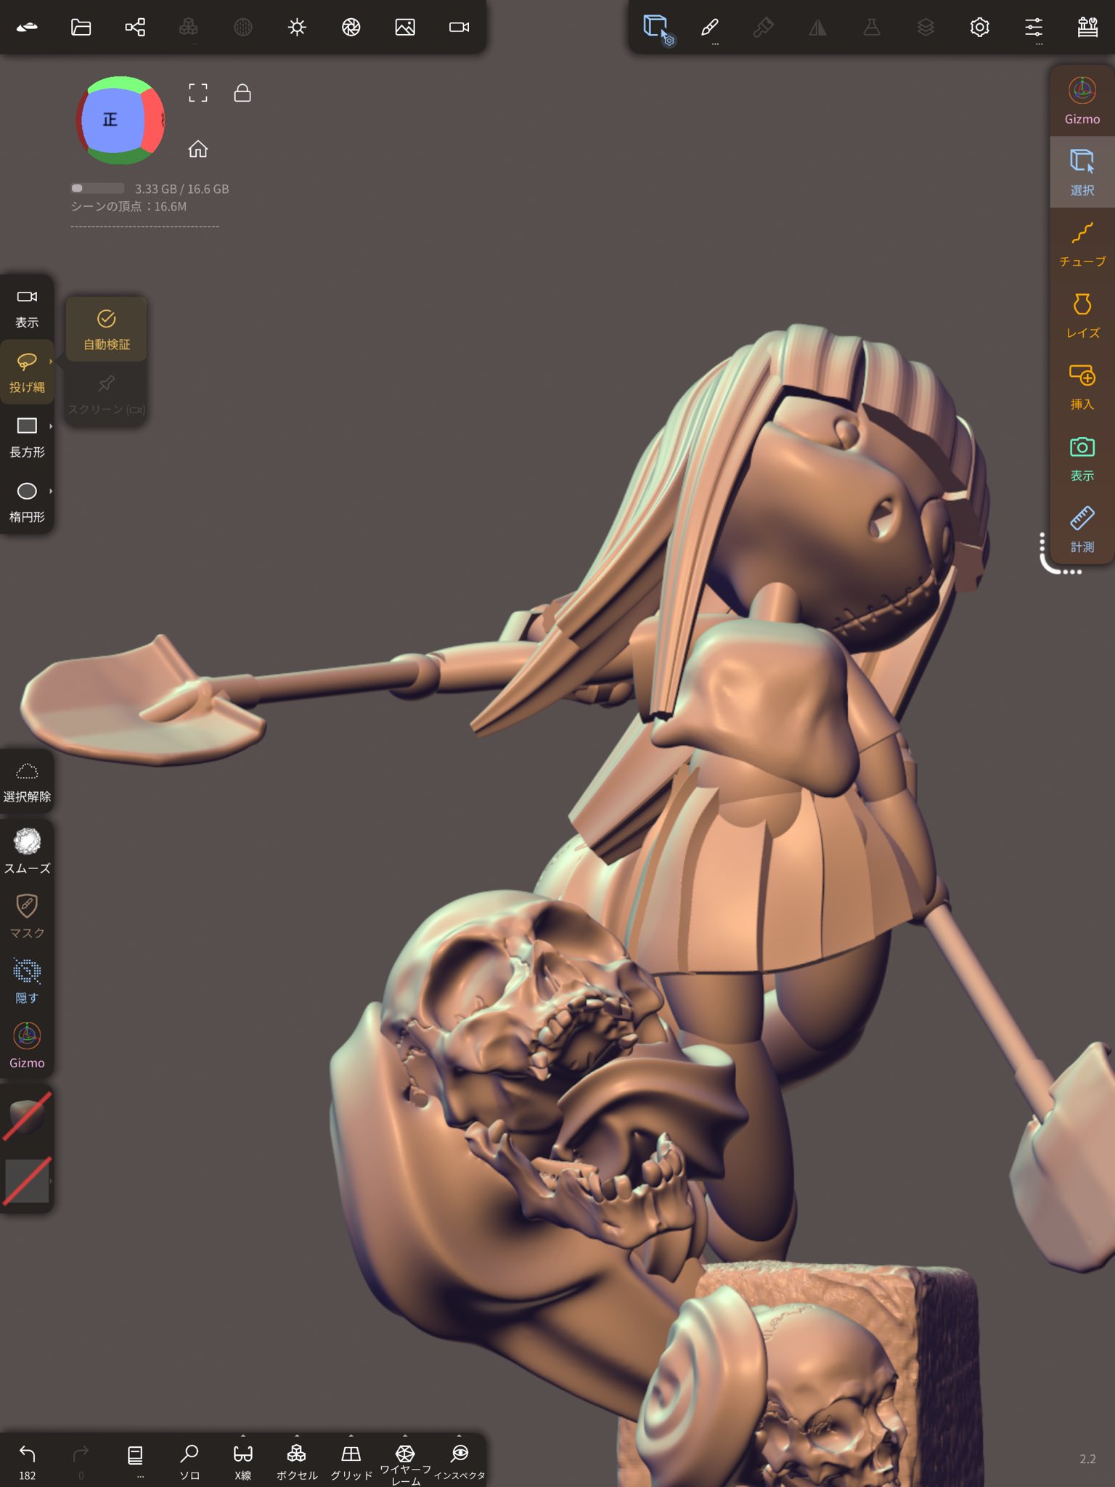Select the disabled material sphere swatch

pos(27,1117)
